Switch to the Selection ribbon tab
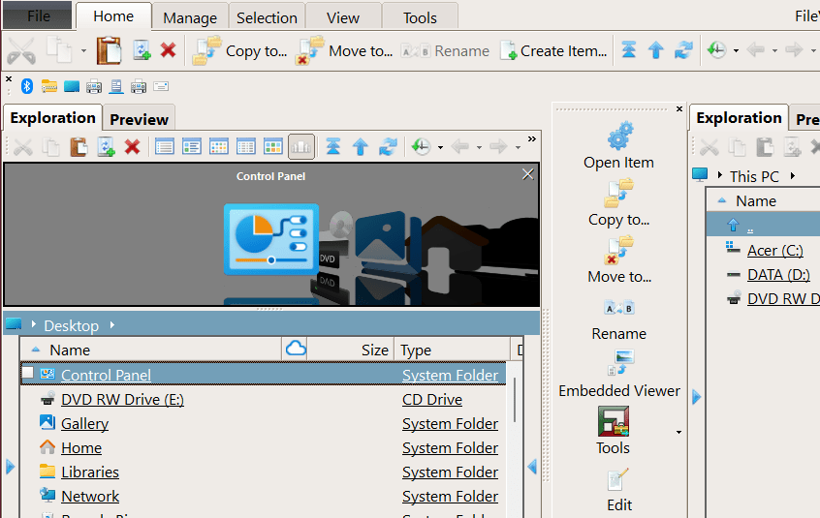The image size is (820, 518). (267, 17)
